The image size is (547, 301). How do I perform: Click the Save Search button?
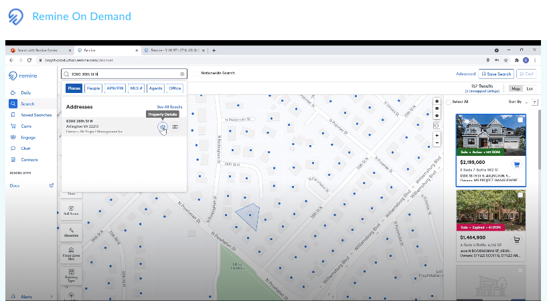(496, 74)
